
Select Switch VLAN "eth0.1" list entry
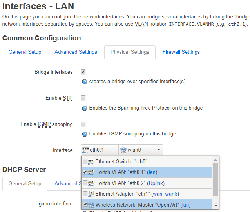120,172
